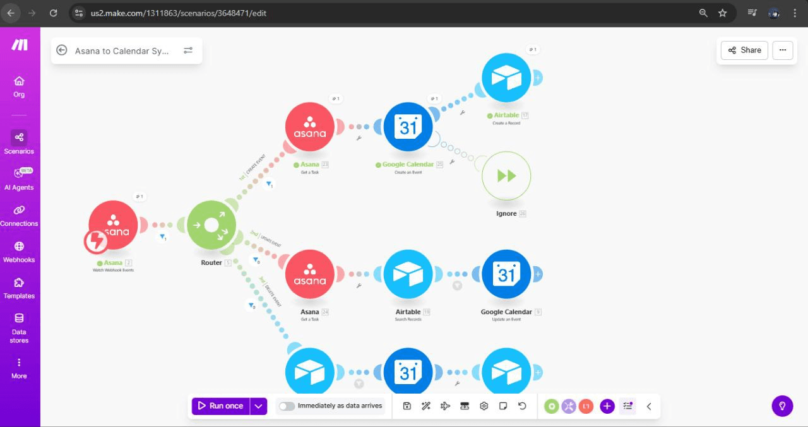Image resolution: width=808 pixels, height=427 pixels.
Task: Click the undo arrow icon
Action: click(x=522, y=406)
